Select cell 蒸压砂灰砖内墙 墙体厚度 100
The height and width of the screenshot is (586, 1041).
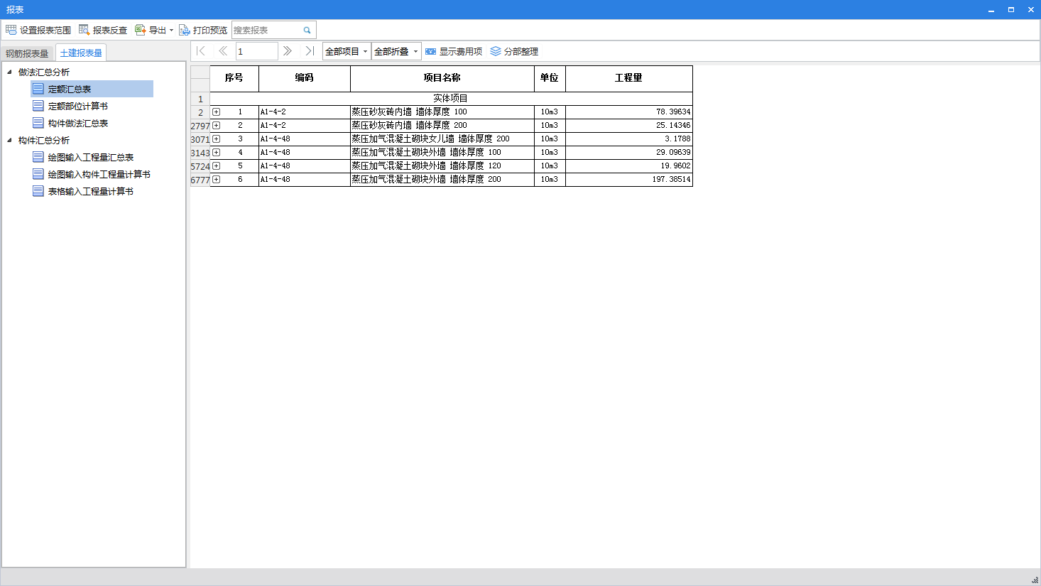[442, 112]
